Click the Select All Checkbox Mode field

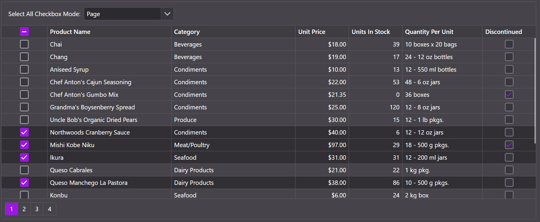123,14
